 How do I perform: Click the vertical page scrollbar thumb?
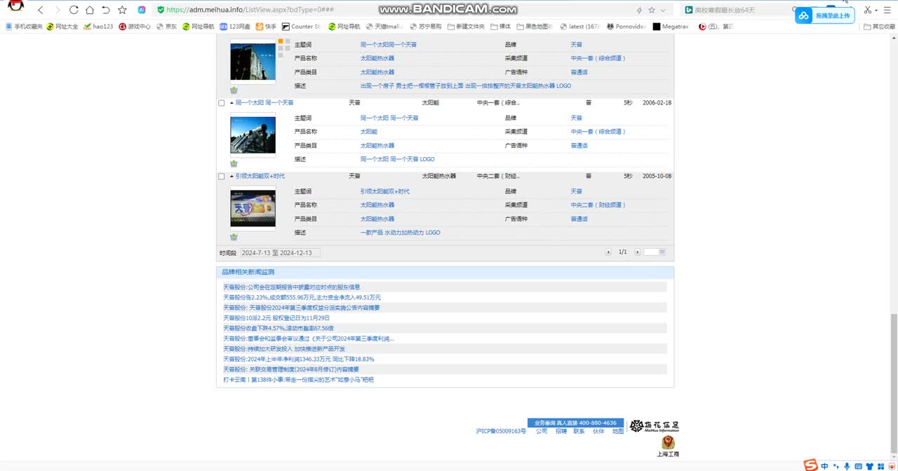point(893,383)
